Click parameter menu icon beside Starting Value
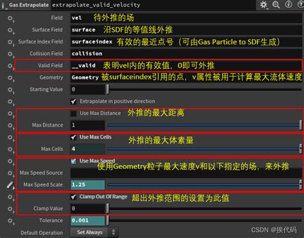Viewport: 304px width, 238px height. [10, 90]
